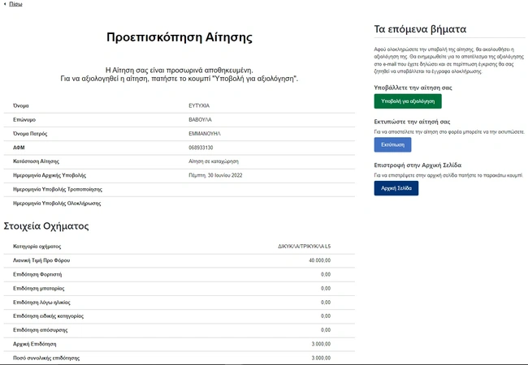This screenshot has width=528, height=365.
Task: Click the back arrow icon beside Πίσω
Action: point(4,4)
